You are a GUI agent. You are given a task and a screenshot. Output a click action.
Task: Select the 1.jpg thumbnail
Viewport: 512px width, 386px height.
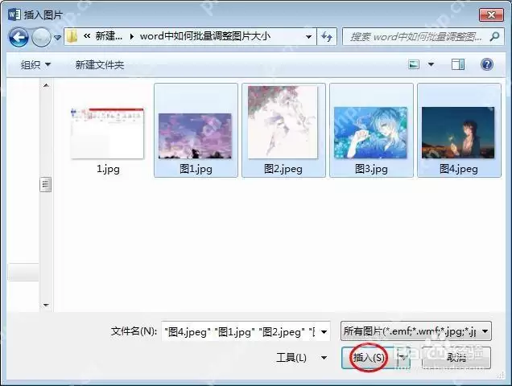(107, 134)
